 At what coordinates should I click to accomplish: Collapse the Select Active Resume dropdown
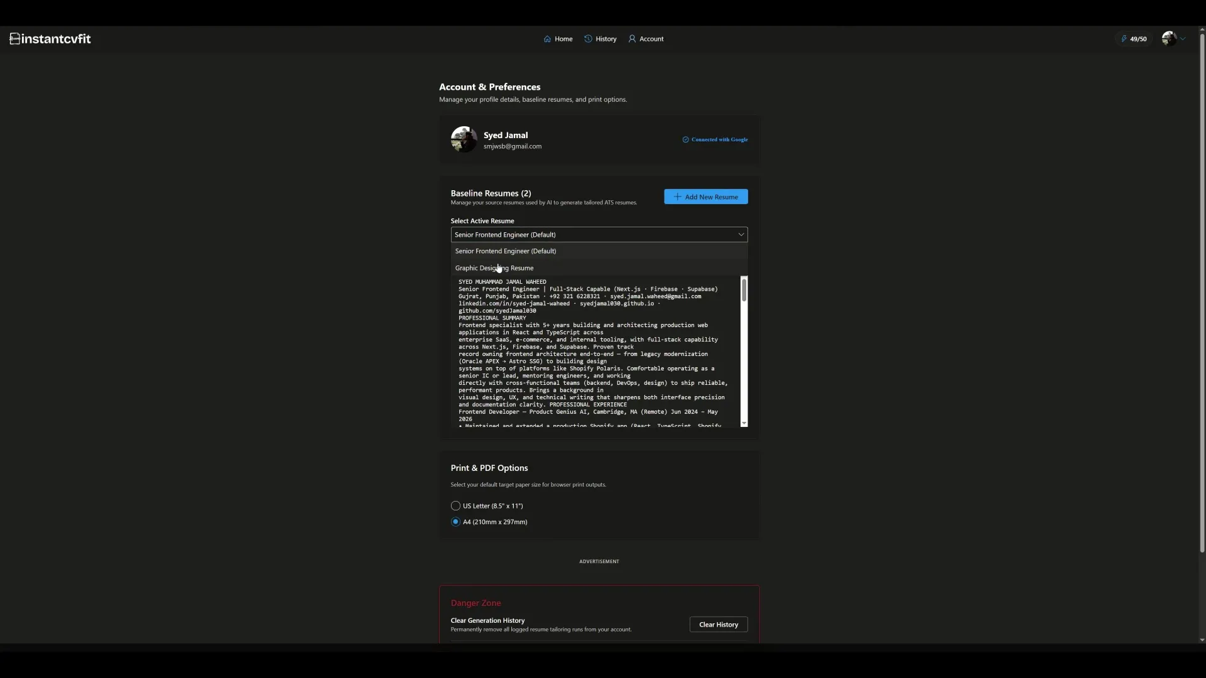coord(599,235)
